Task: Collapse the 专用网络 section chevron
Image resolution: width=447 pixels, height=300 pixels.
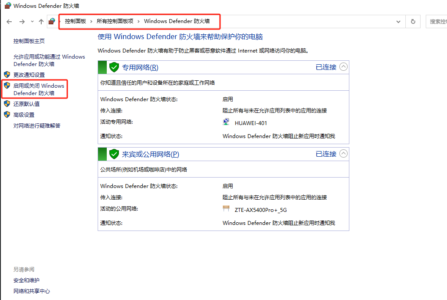Action: point(344,67)
